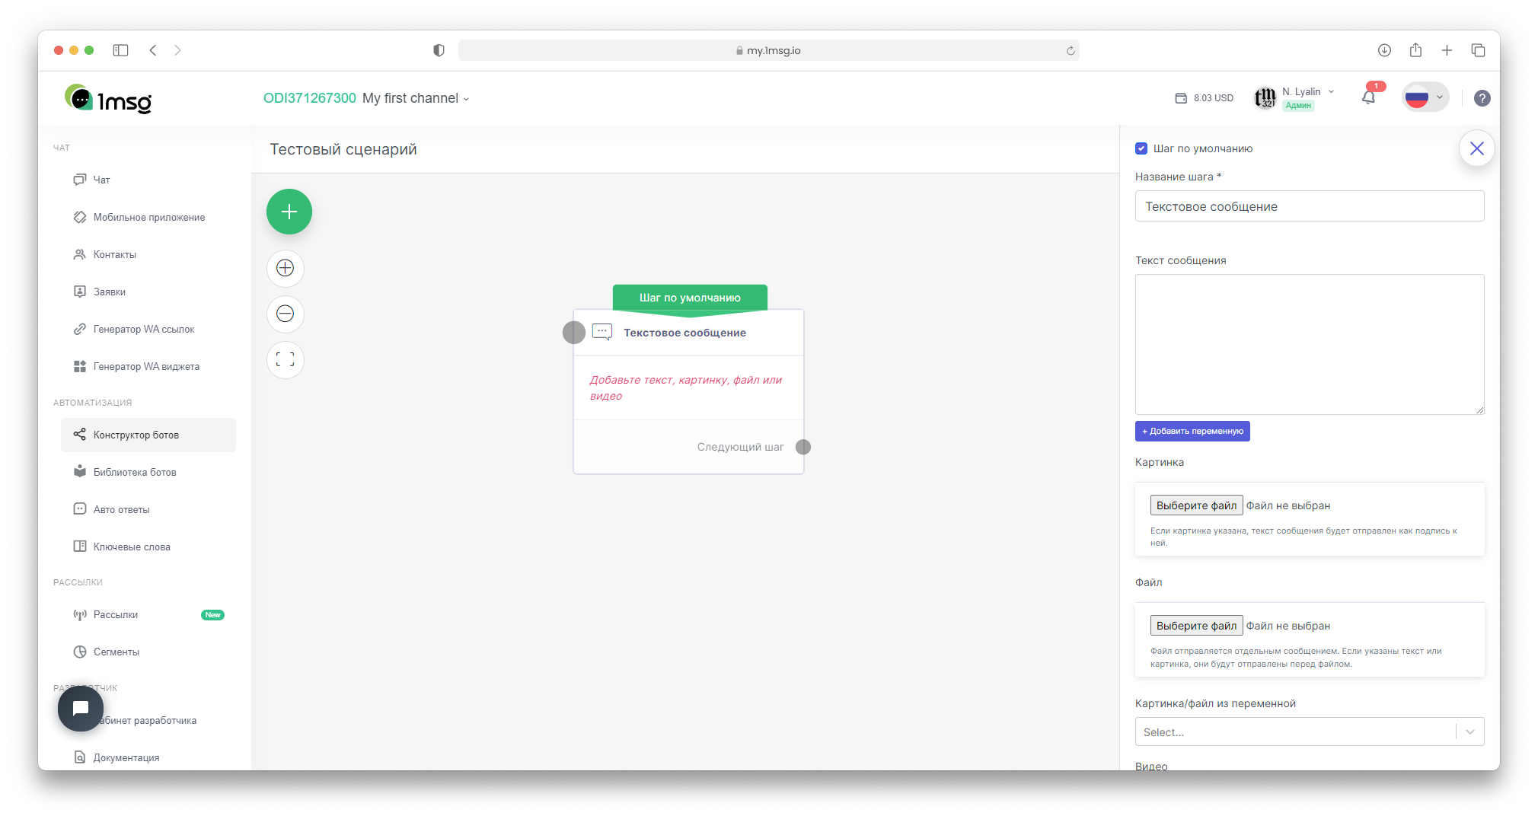Click '+ Добавить переменную' button
This screenshot has height=816, width=1538.
pos(1192,431)
